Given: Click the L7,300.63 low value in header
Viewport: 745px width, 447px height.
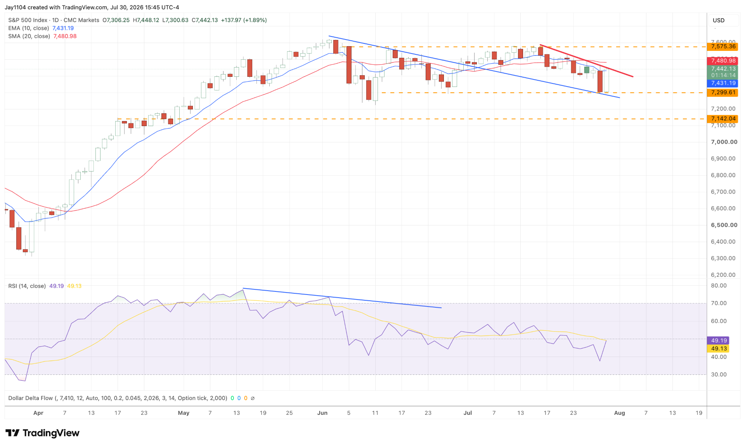Looking at the screenshot, I should pos(175,20).
